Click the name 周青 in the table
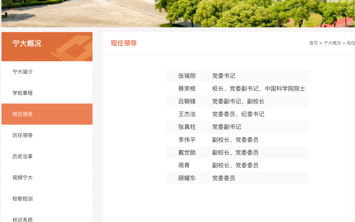This screenshot has width=355, height=222. click(184, 165)
